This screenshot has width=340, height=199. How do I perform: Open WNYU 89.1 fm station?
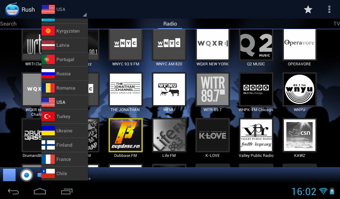click(299, 92)
